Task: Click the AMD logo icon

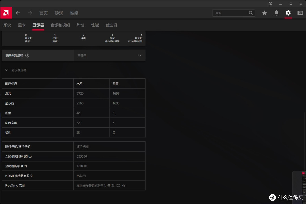Action: click(6, 13)
